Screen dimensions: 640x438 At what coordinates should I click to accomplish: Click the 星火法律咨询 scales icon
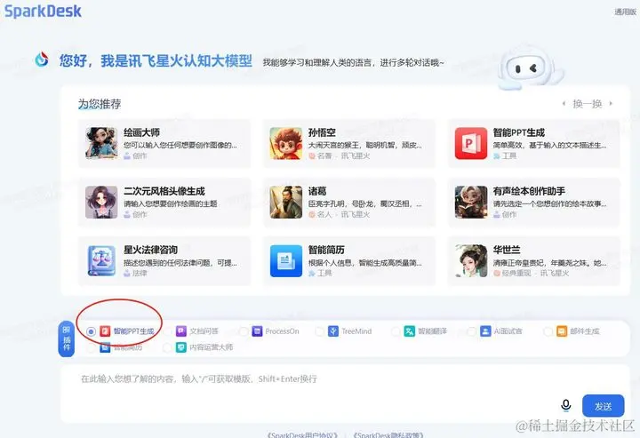101,260
